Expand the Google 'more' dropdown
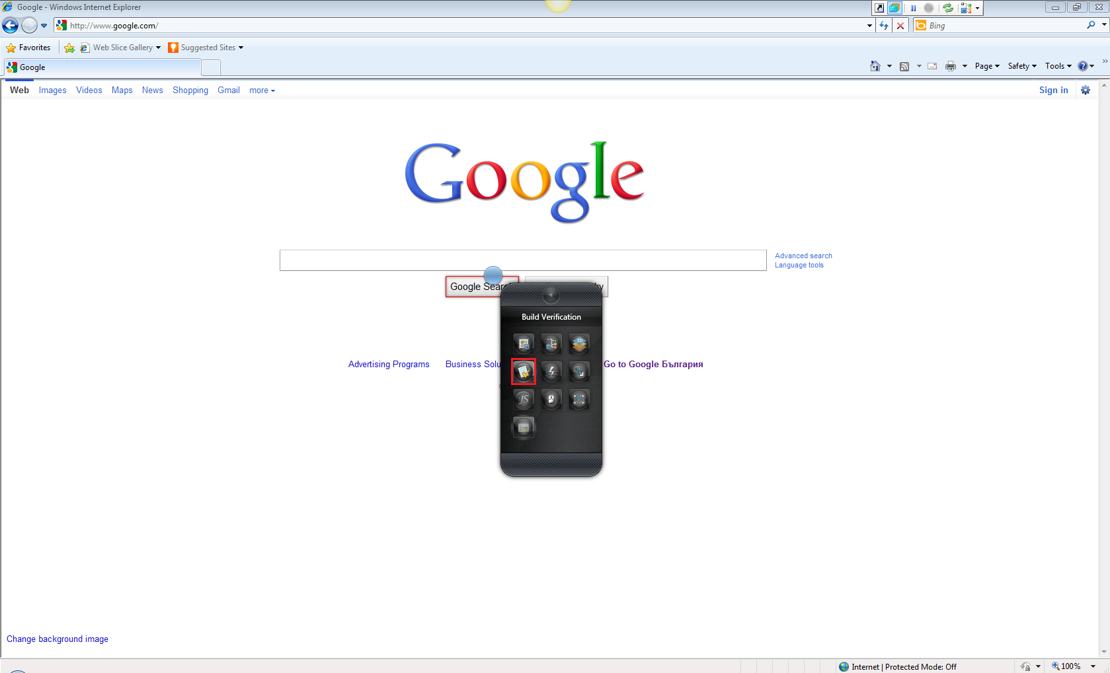Viewport: 1110px width, 673px height. [x=262, y=90]
